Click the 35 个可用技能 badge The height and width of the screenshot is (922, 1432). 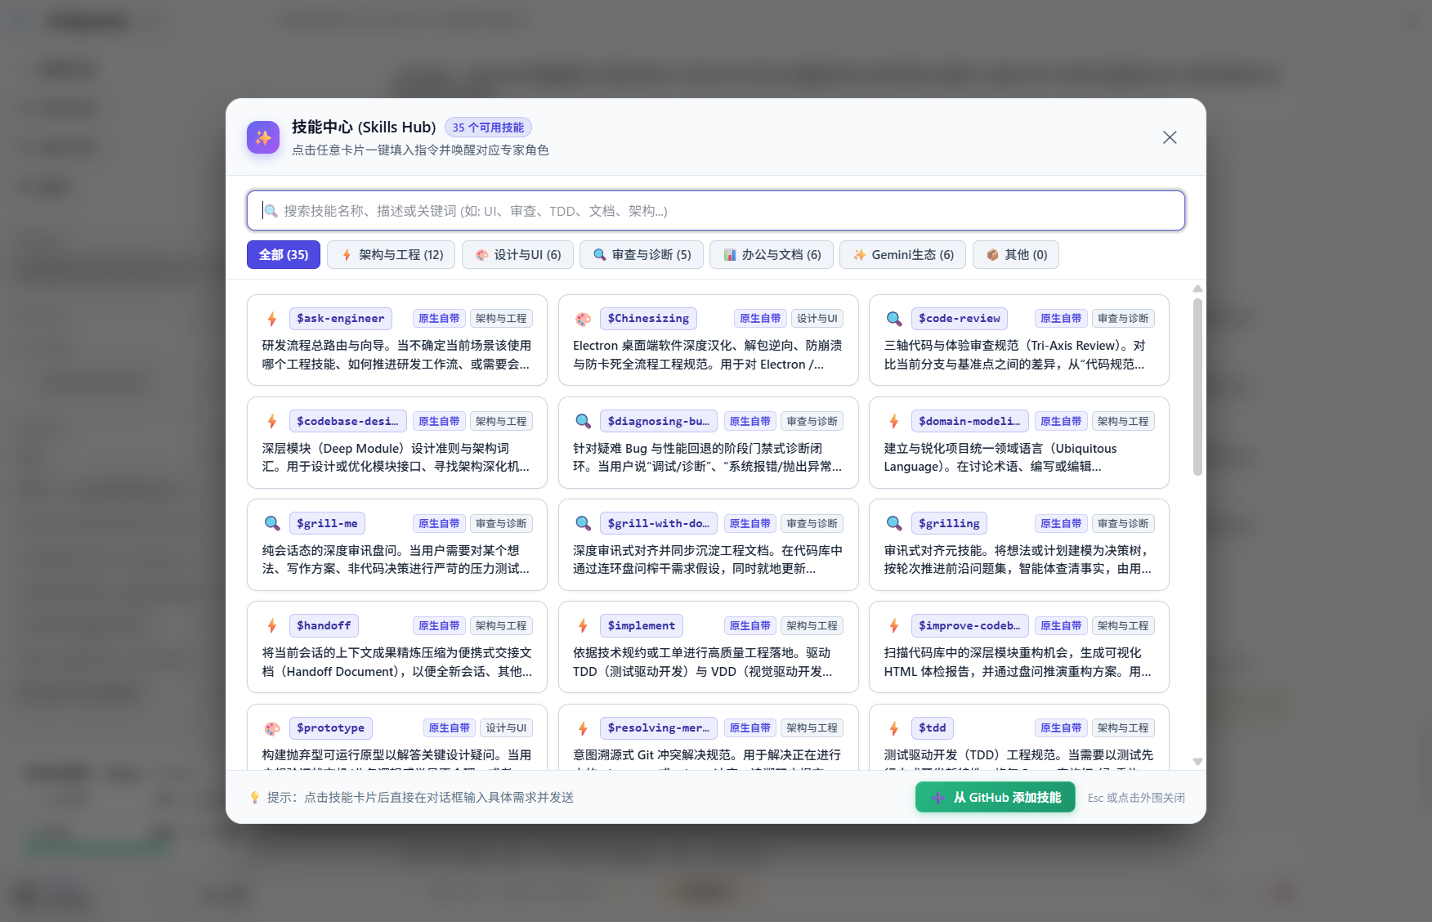[488, 128]
